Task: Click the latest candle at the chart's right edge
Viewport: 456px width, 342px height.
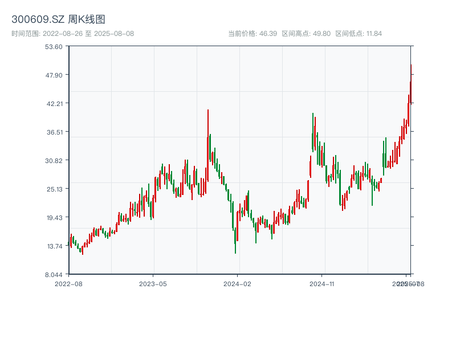Action: tap(410, 85)
